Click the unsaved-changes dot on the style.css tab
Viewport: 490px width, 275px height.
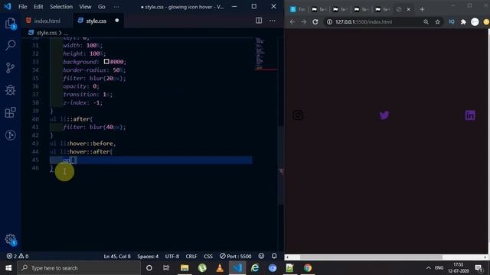coord(117,21)
